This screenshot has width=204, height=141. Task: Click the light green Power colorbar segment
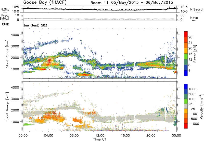pyautogui.click(x=186, y=57)
